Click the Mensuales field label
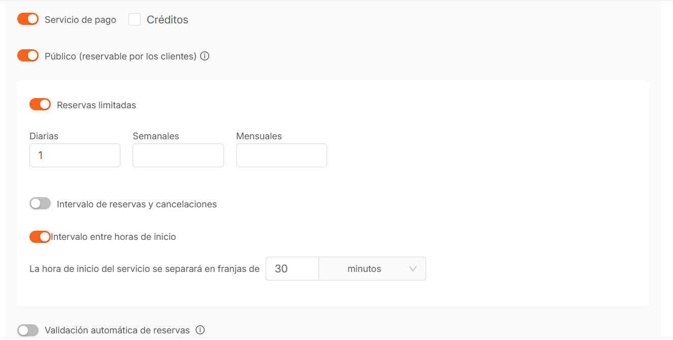Screen dimensions: 673x340 259,136
